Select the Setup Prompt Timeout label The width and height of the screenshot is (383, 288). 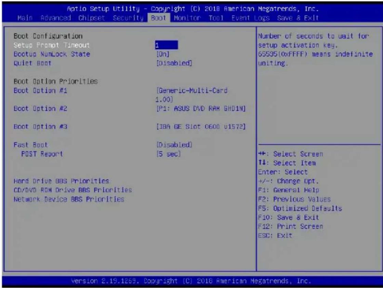click(52, 45)
